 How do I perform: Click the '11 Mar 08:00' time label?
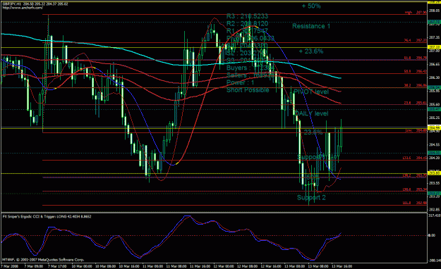[x=176, y=266]
